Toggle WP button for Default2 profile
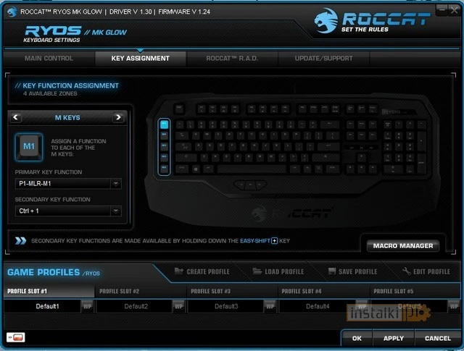This screenshot has width=464, height=351. pos(178,306)
